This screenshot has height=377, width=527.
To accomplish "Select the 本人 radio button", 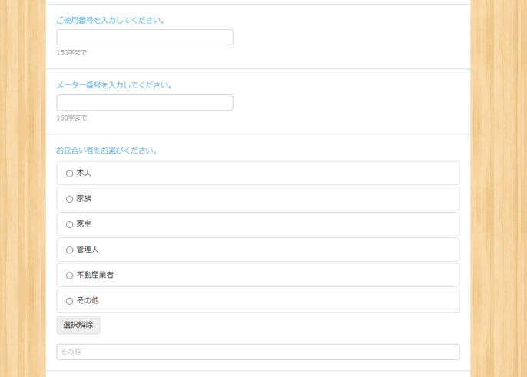I will (x=69, y=174).
